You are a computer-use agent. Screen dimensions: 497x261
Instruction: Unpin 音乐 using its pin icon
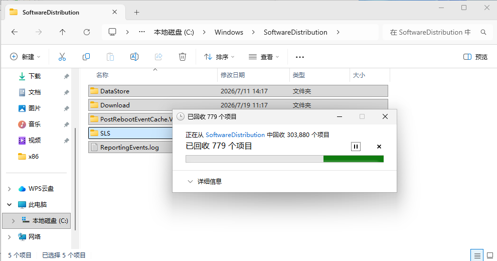[x=66, y=124]
